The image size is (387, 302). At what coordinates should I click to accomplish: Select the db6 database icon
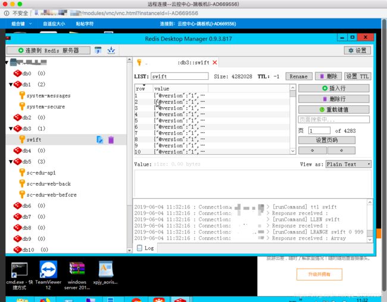[x=17, y=206]
